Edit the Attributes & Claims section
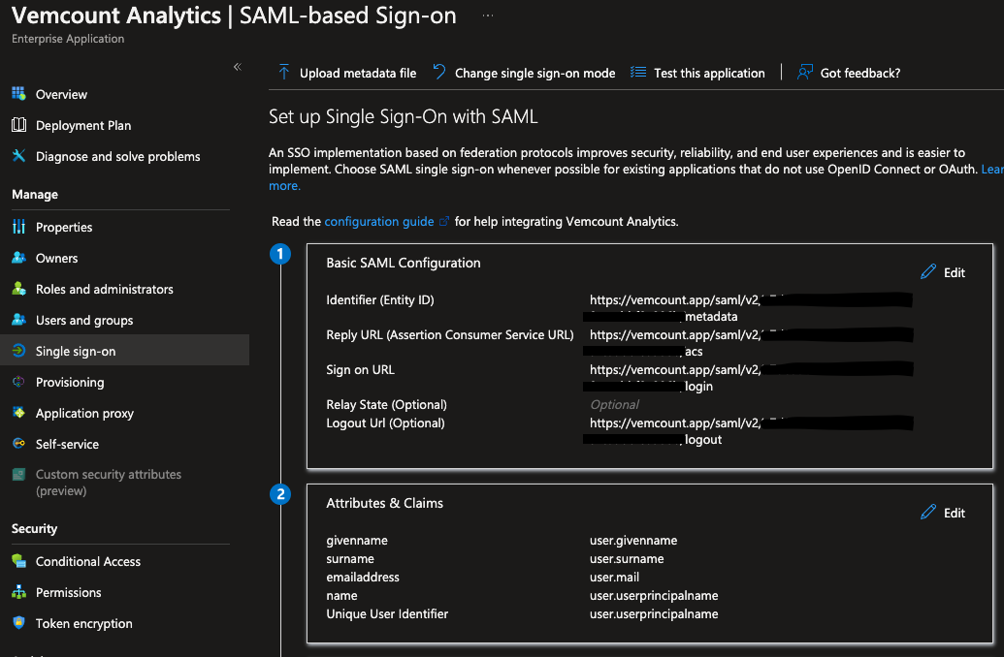1004x657 pixels. 943,513
